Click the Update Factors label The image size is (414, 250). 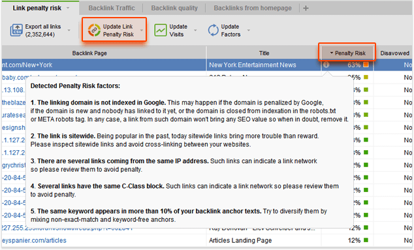(231, 31)
